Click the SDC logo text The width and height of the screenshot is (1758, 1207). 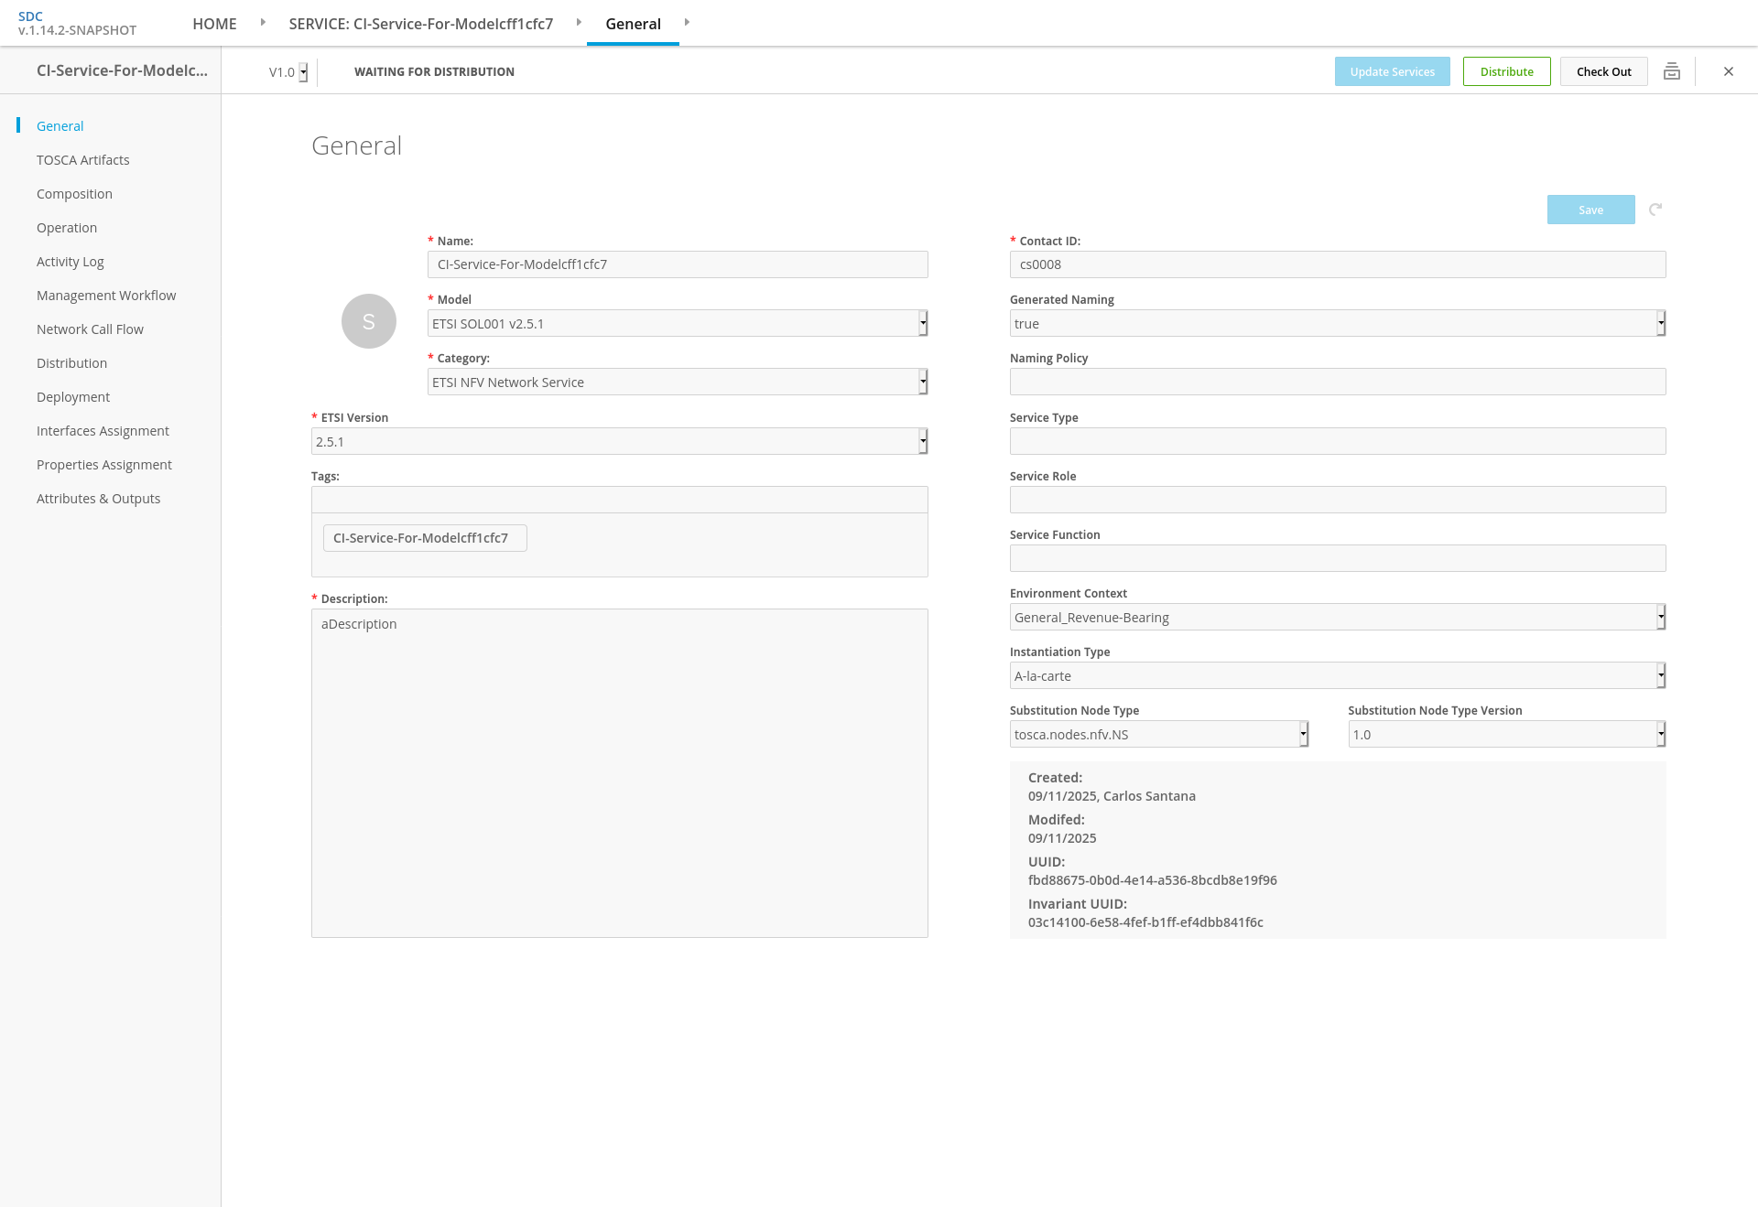click(x=30, y=16)
